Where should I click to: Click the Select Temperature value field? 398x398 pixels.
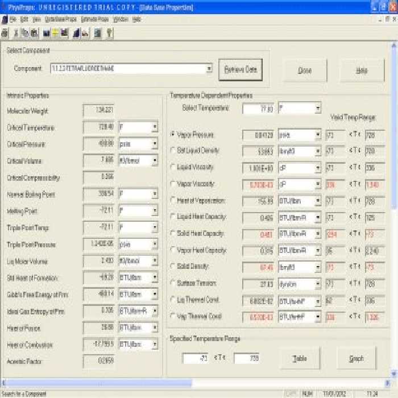tap(258, 109)
